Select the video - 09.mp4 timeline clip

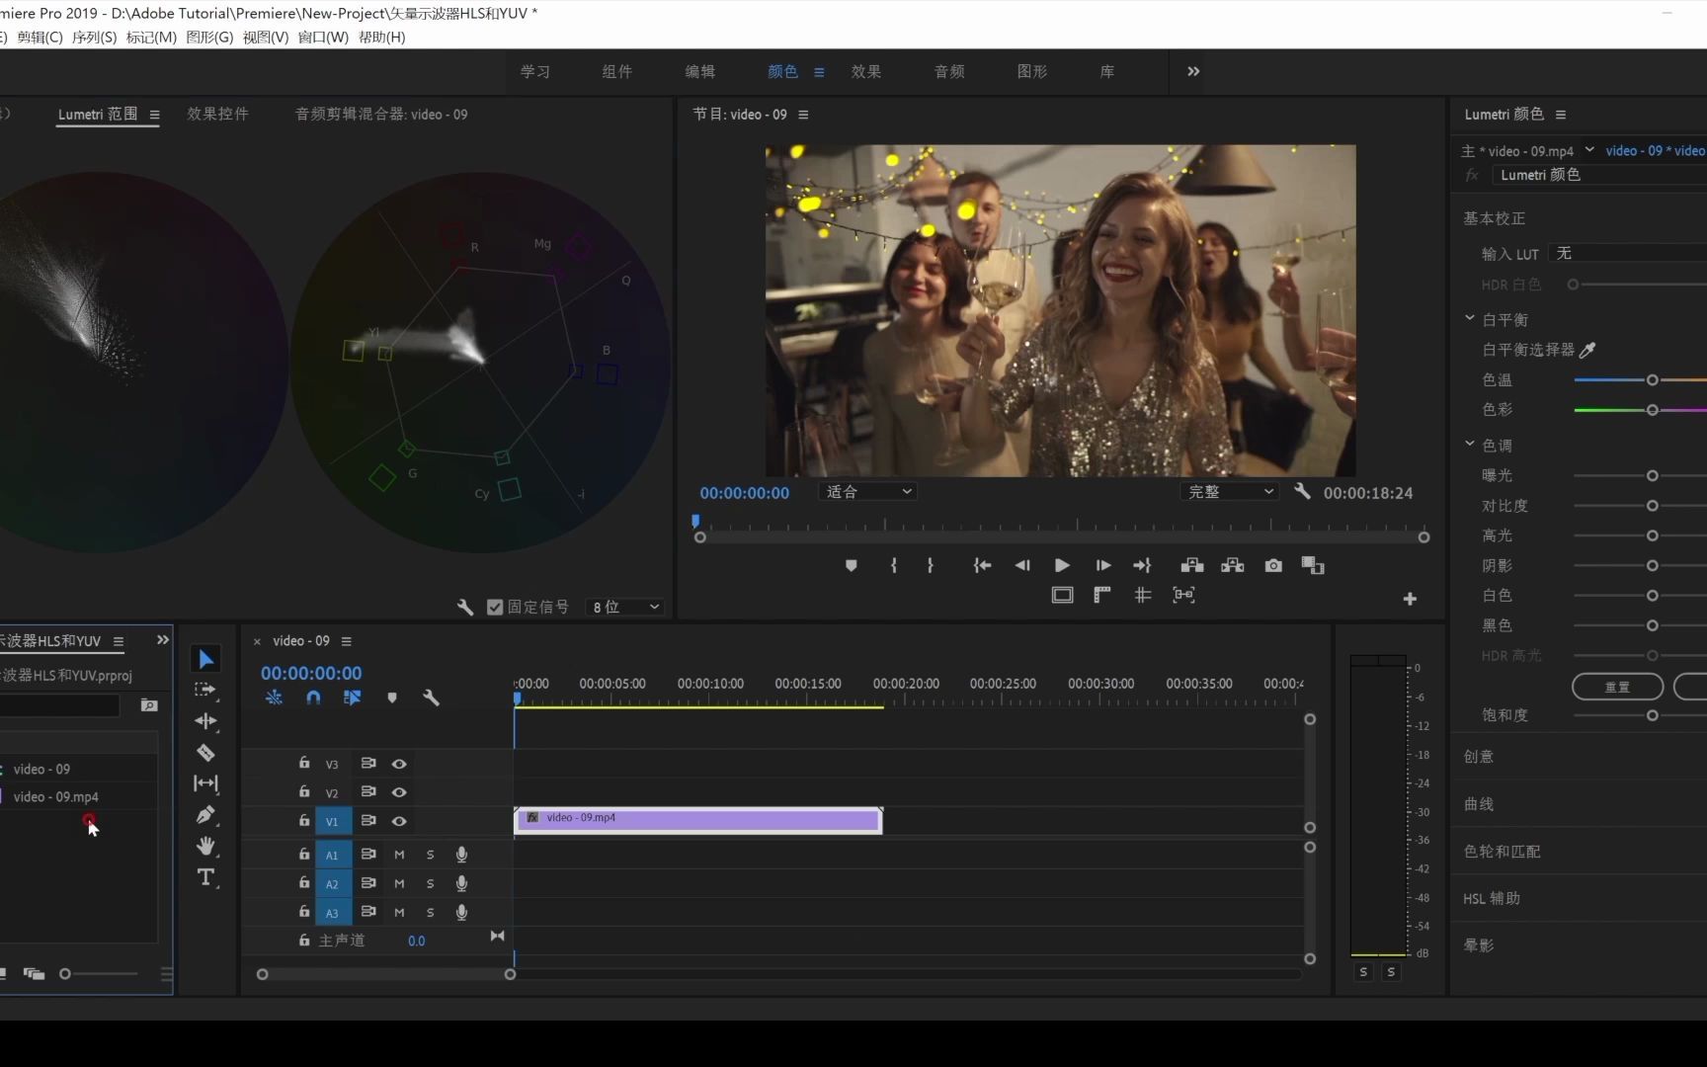[697, 820]
